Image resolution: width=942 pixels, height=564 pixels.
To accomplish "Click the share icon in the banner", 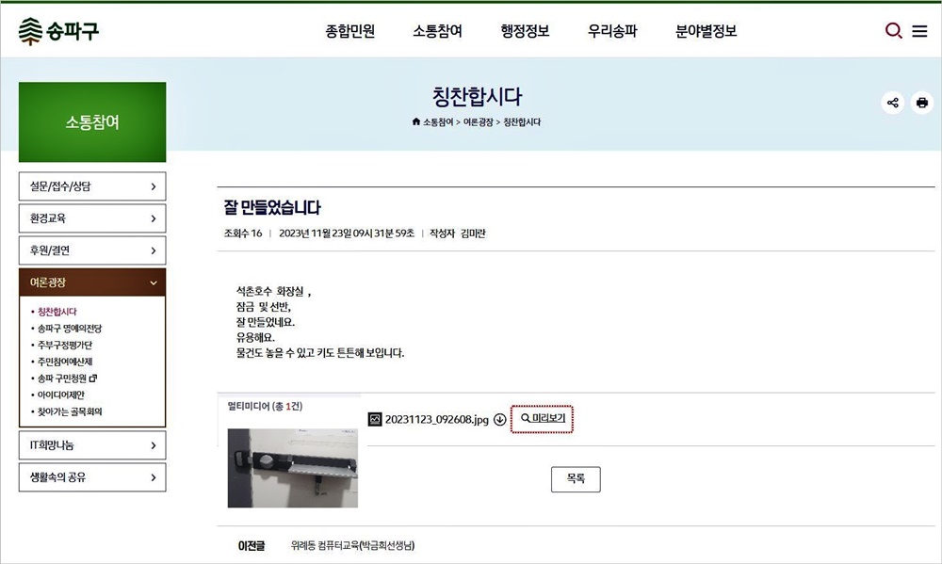I will [893, 103].
